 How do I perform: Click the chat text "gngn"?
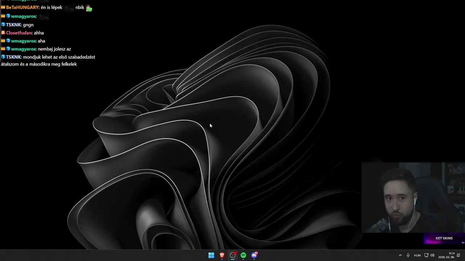(28, 25)
